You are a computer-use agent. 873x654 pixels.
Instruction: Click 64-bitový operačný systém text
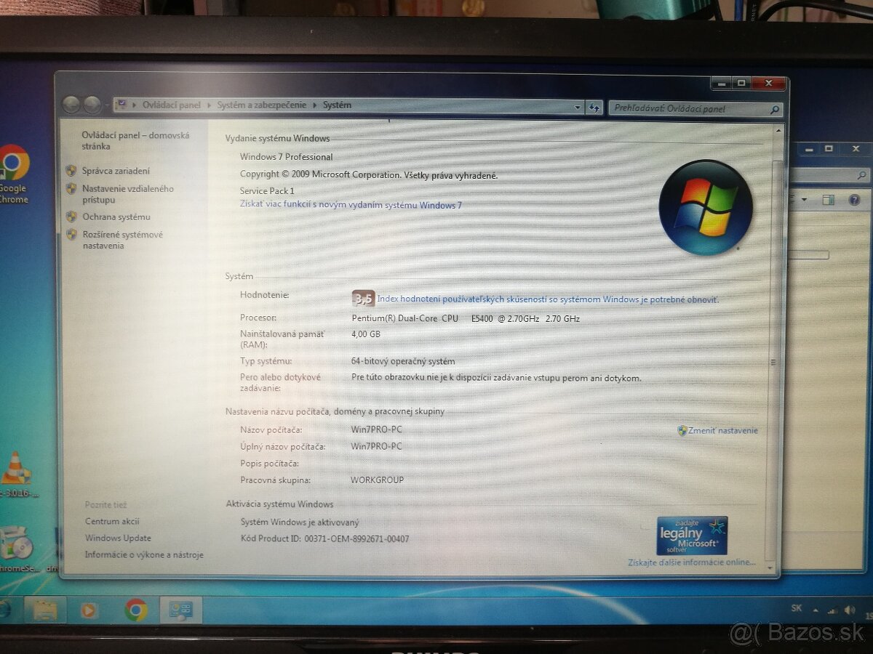[x=403, y=361]
